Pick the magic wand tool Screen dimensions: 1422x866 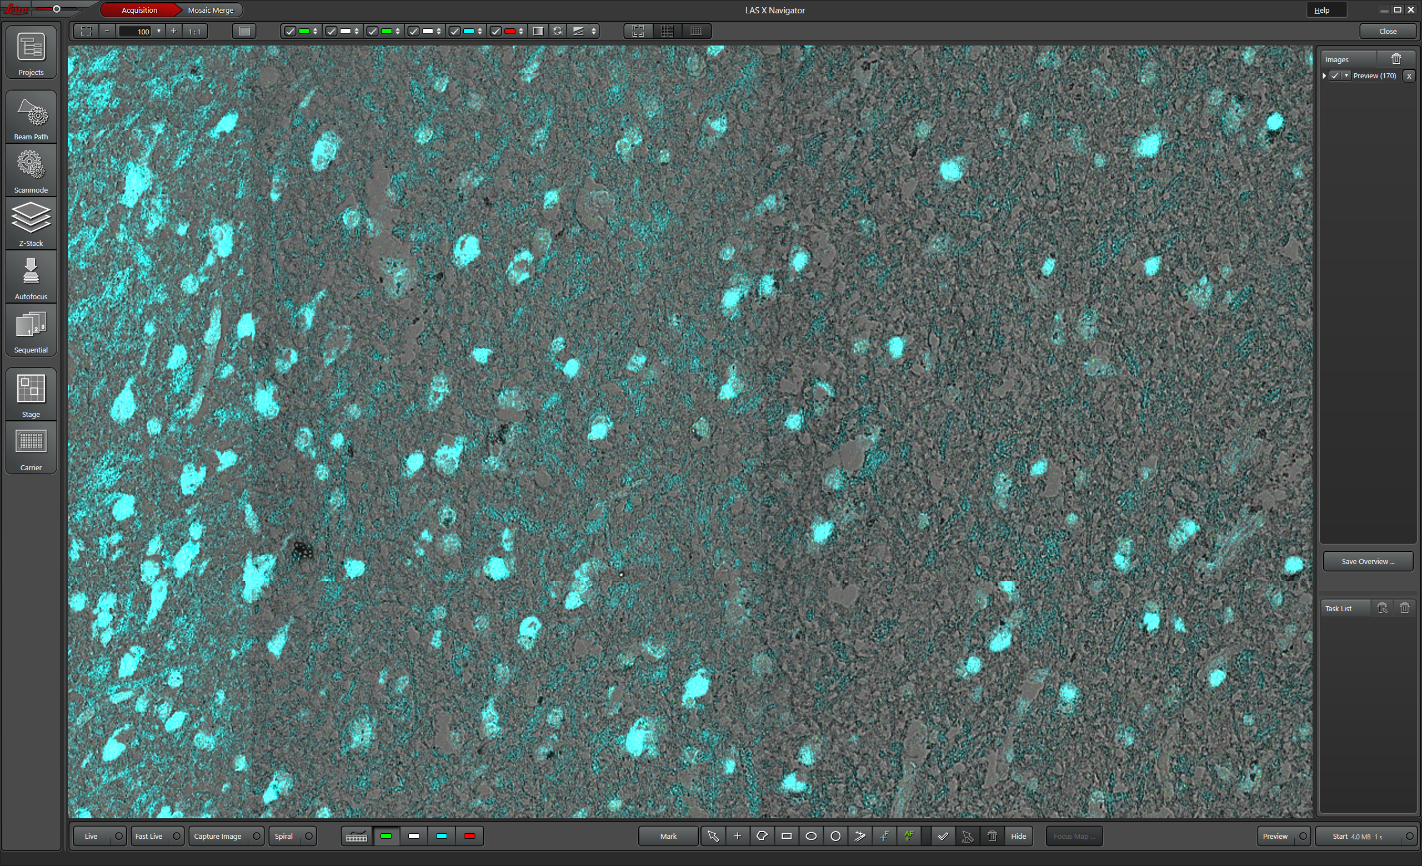[x=860, y=835]
